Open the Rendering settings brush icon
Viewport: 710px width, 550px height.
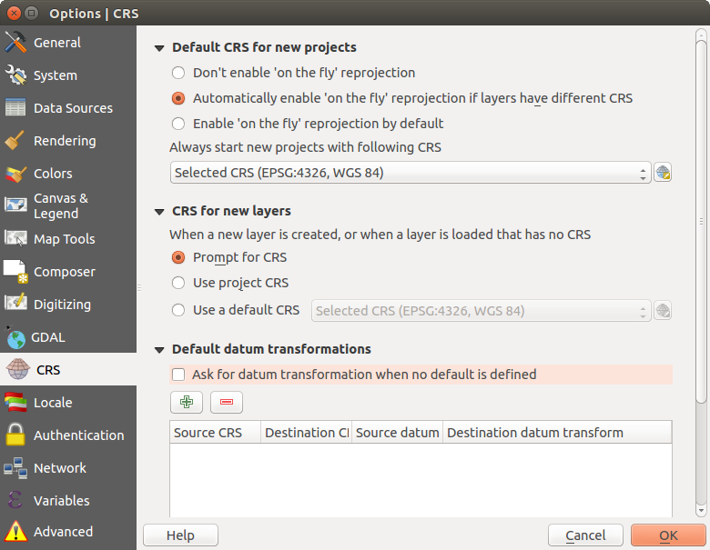coord(15,141)
